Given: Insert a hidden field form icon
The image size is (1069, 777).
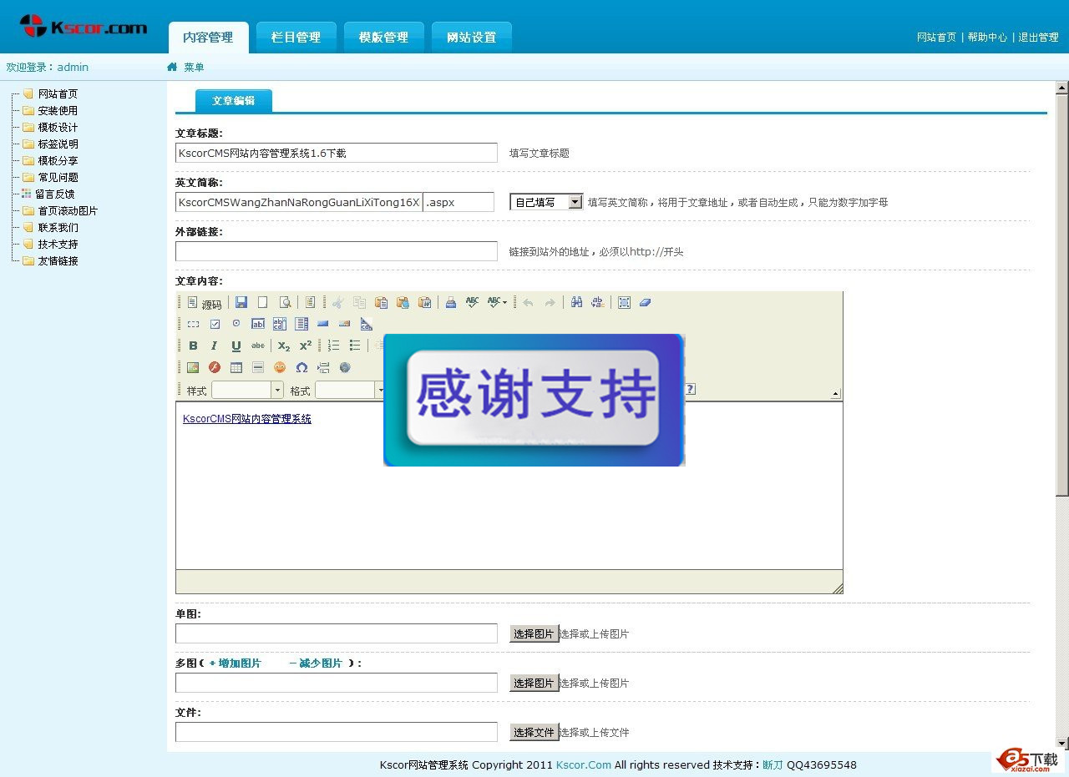Looking at the screenshot, I should coord(367,324).
